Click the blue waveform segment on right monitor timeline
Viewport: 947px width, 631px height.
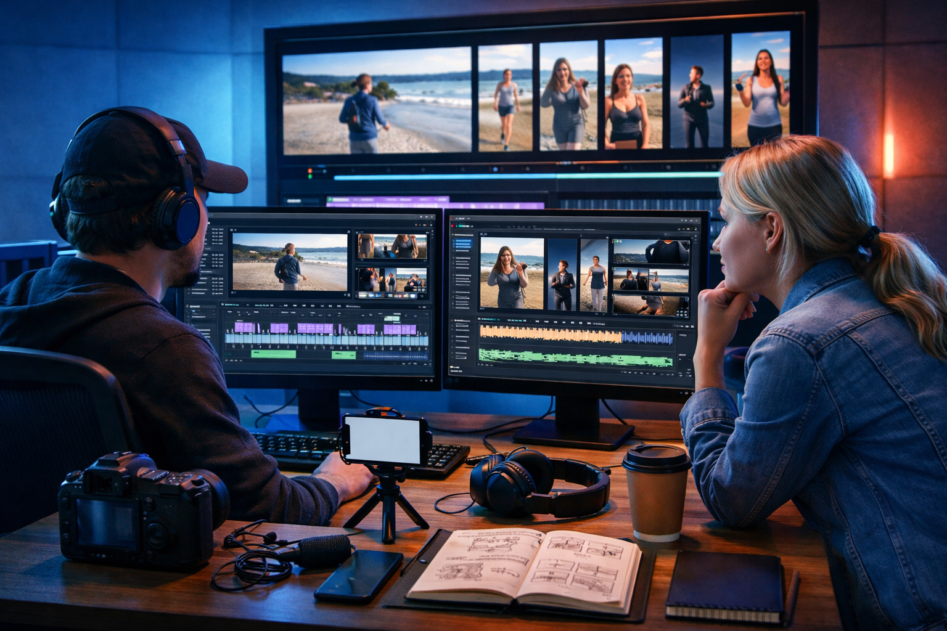tap(647, 338)
